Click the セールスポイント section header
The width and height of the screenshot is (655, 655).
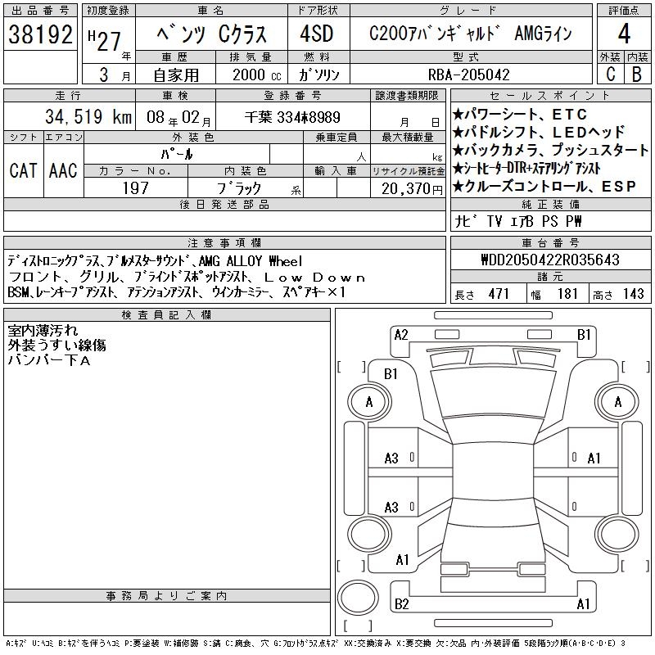(x=550, y=96)
